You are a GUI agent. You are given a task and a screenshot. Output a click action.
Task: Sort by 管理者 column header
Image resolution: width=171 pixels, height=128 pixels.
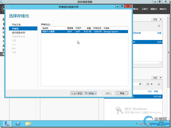70,28
